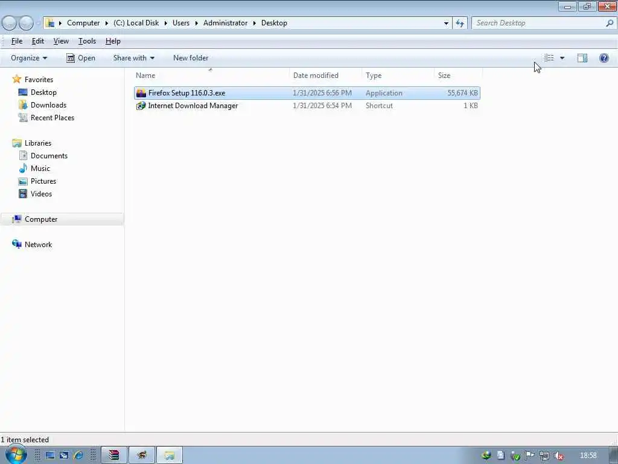
Task: Expand the Organize dropdown
Action: click(x=29, y=58)
